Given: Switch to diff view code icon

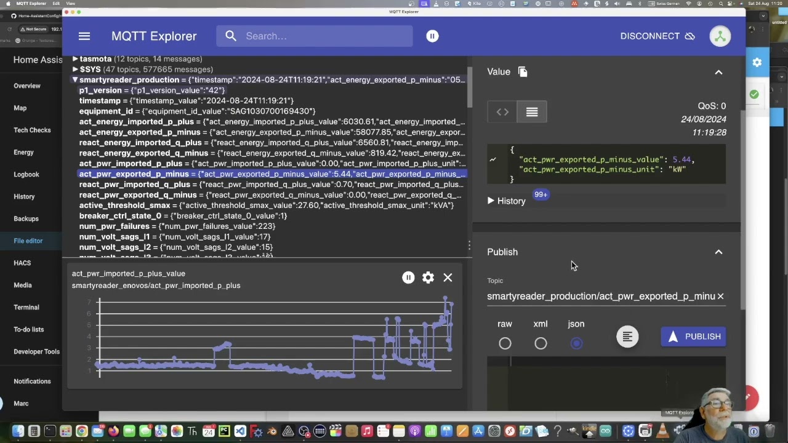Looking at the screenshot, I should point(503,112).
